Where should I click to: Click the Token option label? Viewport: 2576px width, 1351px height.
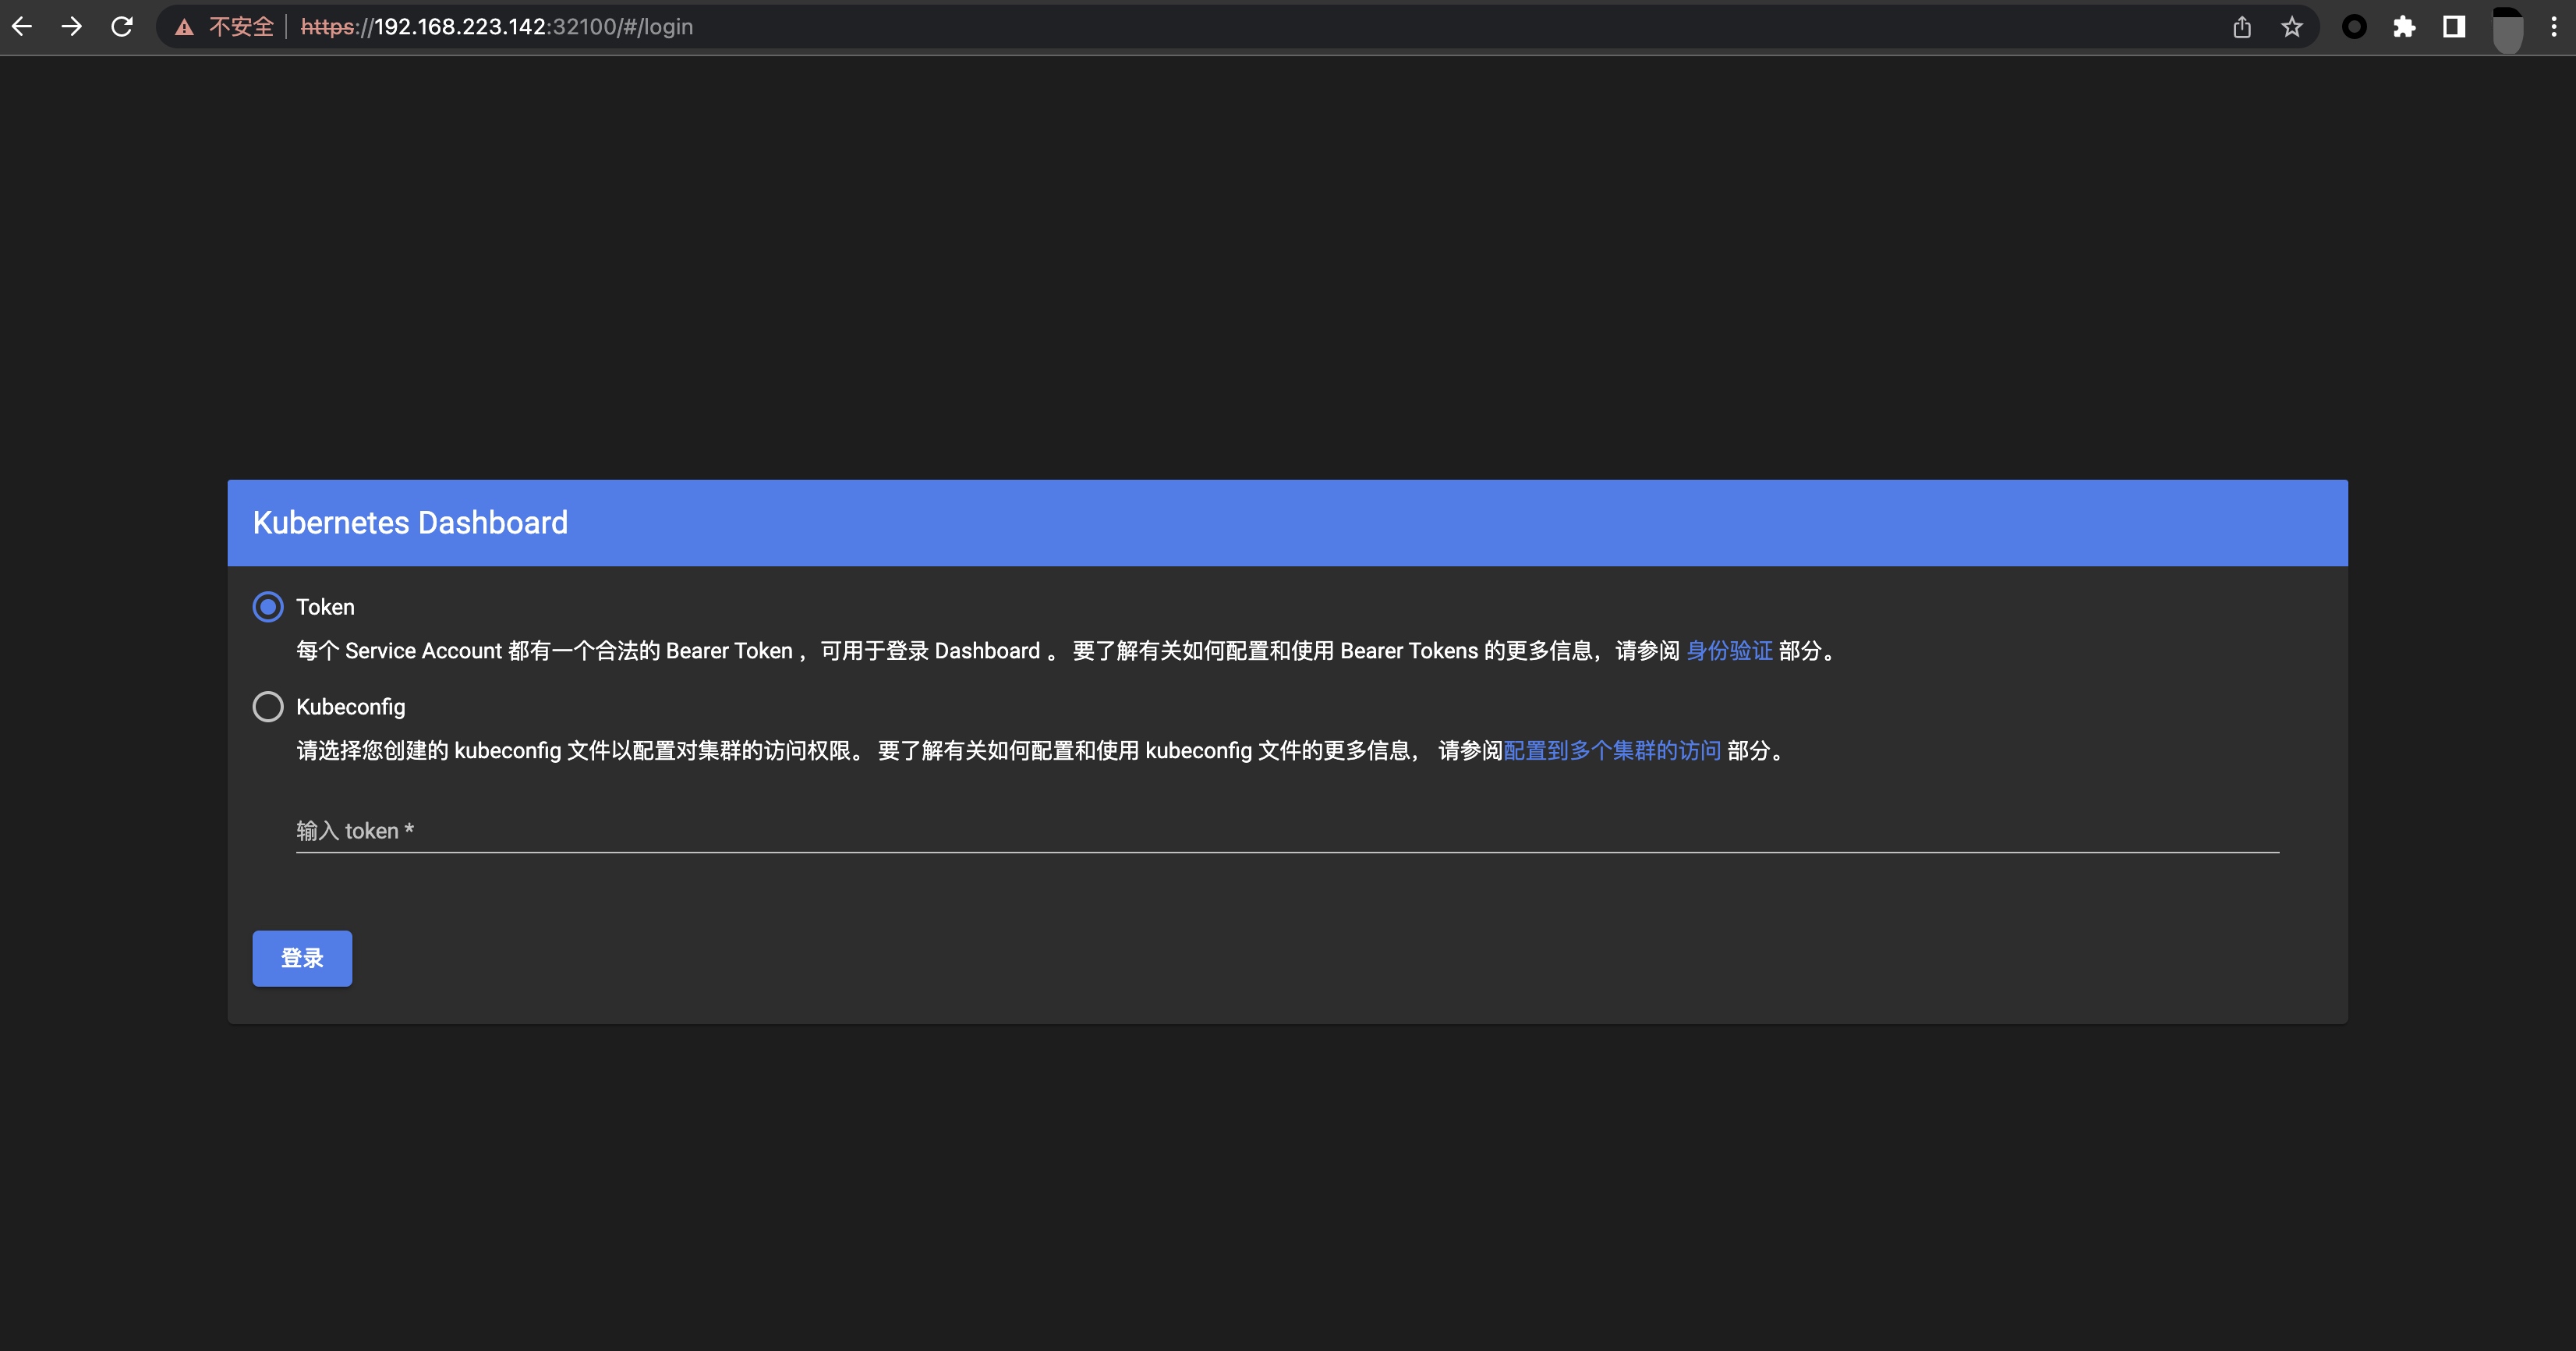point(325,608)
